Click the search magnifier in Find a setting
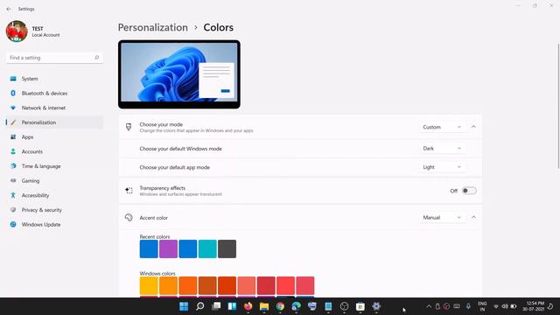The height and width of the screenshot is (315, 560). (x=96, y=58)
